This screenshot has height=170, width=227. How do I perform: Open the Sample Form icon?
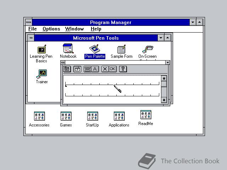[121, 49]
